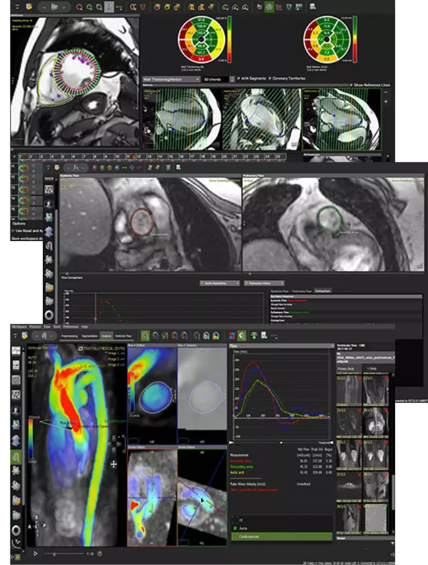The image size is (428, 565).
Task: Open Wall Thickening/Motion dropdown
Action: 171,79
